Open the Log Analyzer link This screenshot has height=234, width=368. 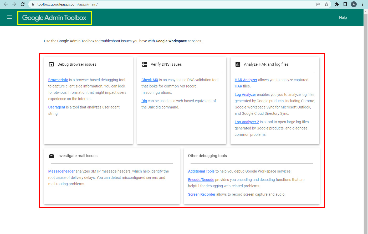pyautogui.click(x=245, y=95)
